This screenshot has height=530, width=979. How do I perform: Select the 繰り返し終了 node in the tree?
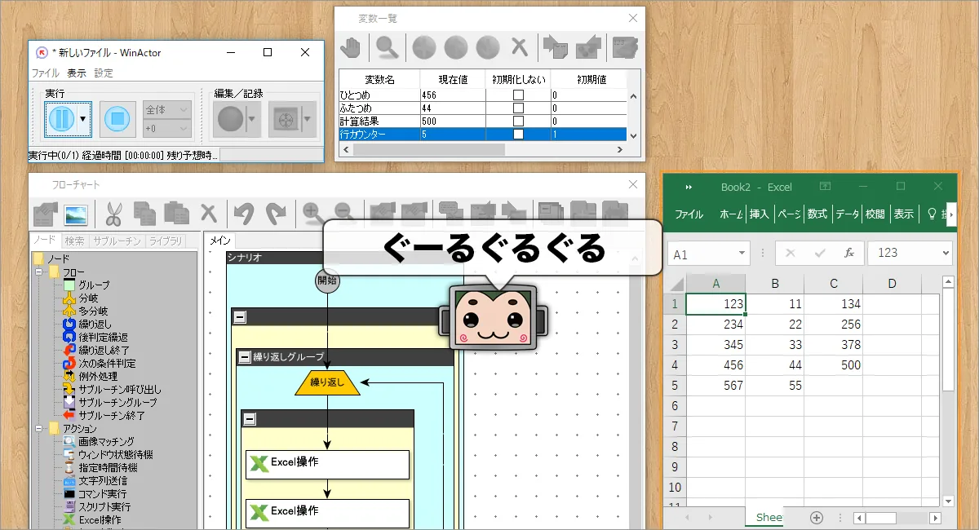click(104, 351)
